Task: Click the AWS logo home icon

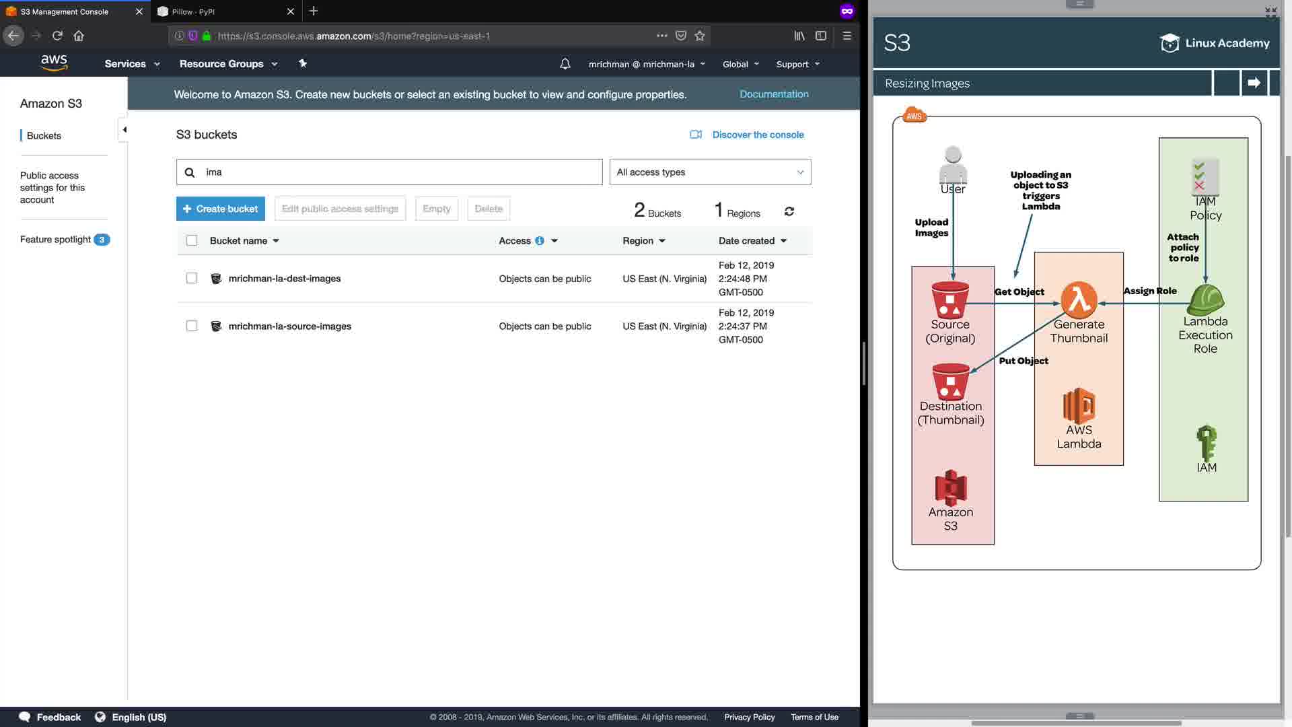Action: point(54,63)
